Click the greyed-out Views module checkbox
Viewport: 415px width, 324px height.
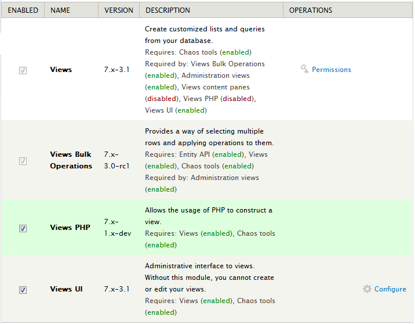tap(23, 70)
